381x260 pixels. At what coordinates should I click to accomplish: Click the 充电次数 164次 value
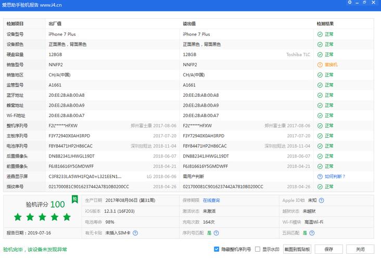[209, 222]
